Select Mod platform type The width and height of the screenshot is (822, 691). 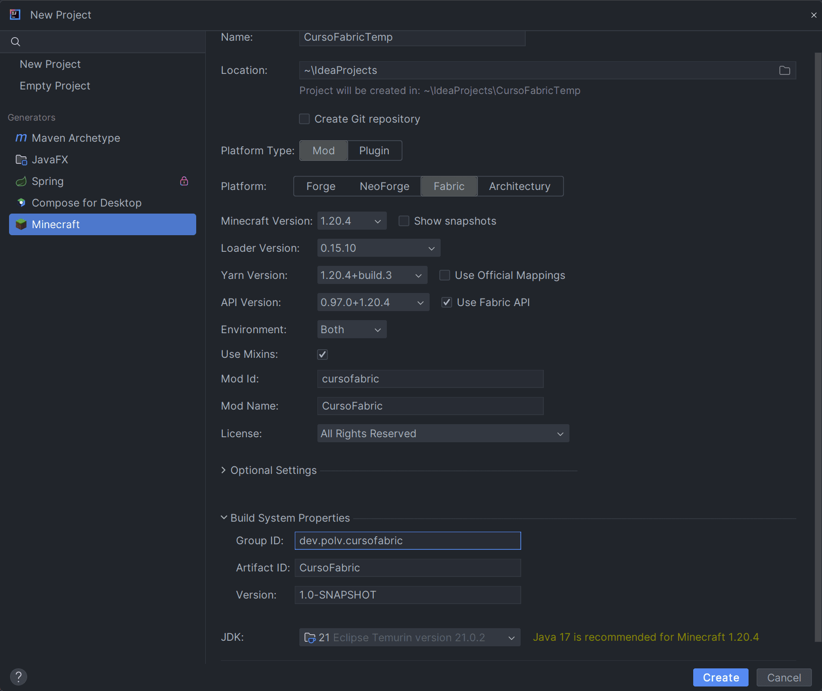323,151
